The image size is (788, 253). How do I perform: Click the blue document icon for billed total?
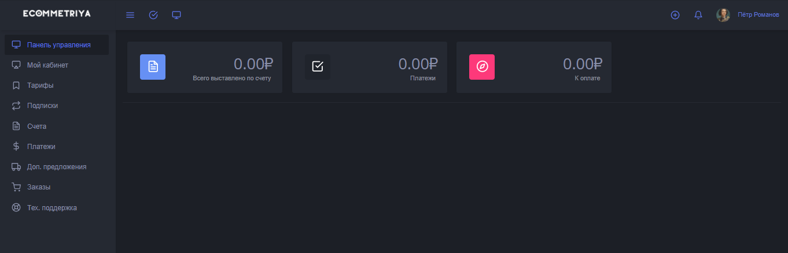click(x=153, y=67)
